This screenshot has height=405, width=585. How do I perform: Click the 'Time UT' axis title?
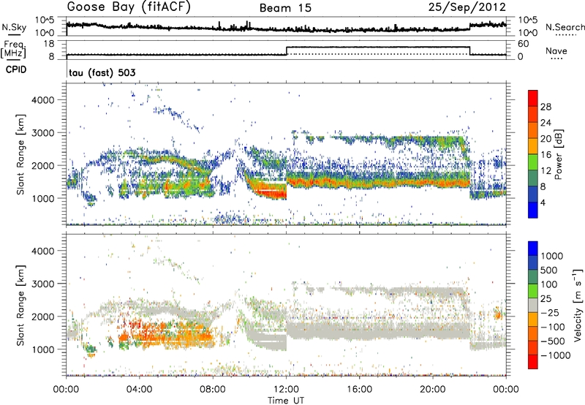coord(286,401)
